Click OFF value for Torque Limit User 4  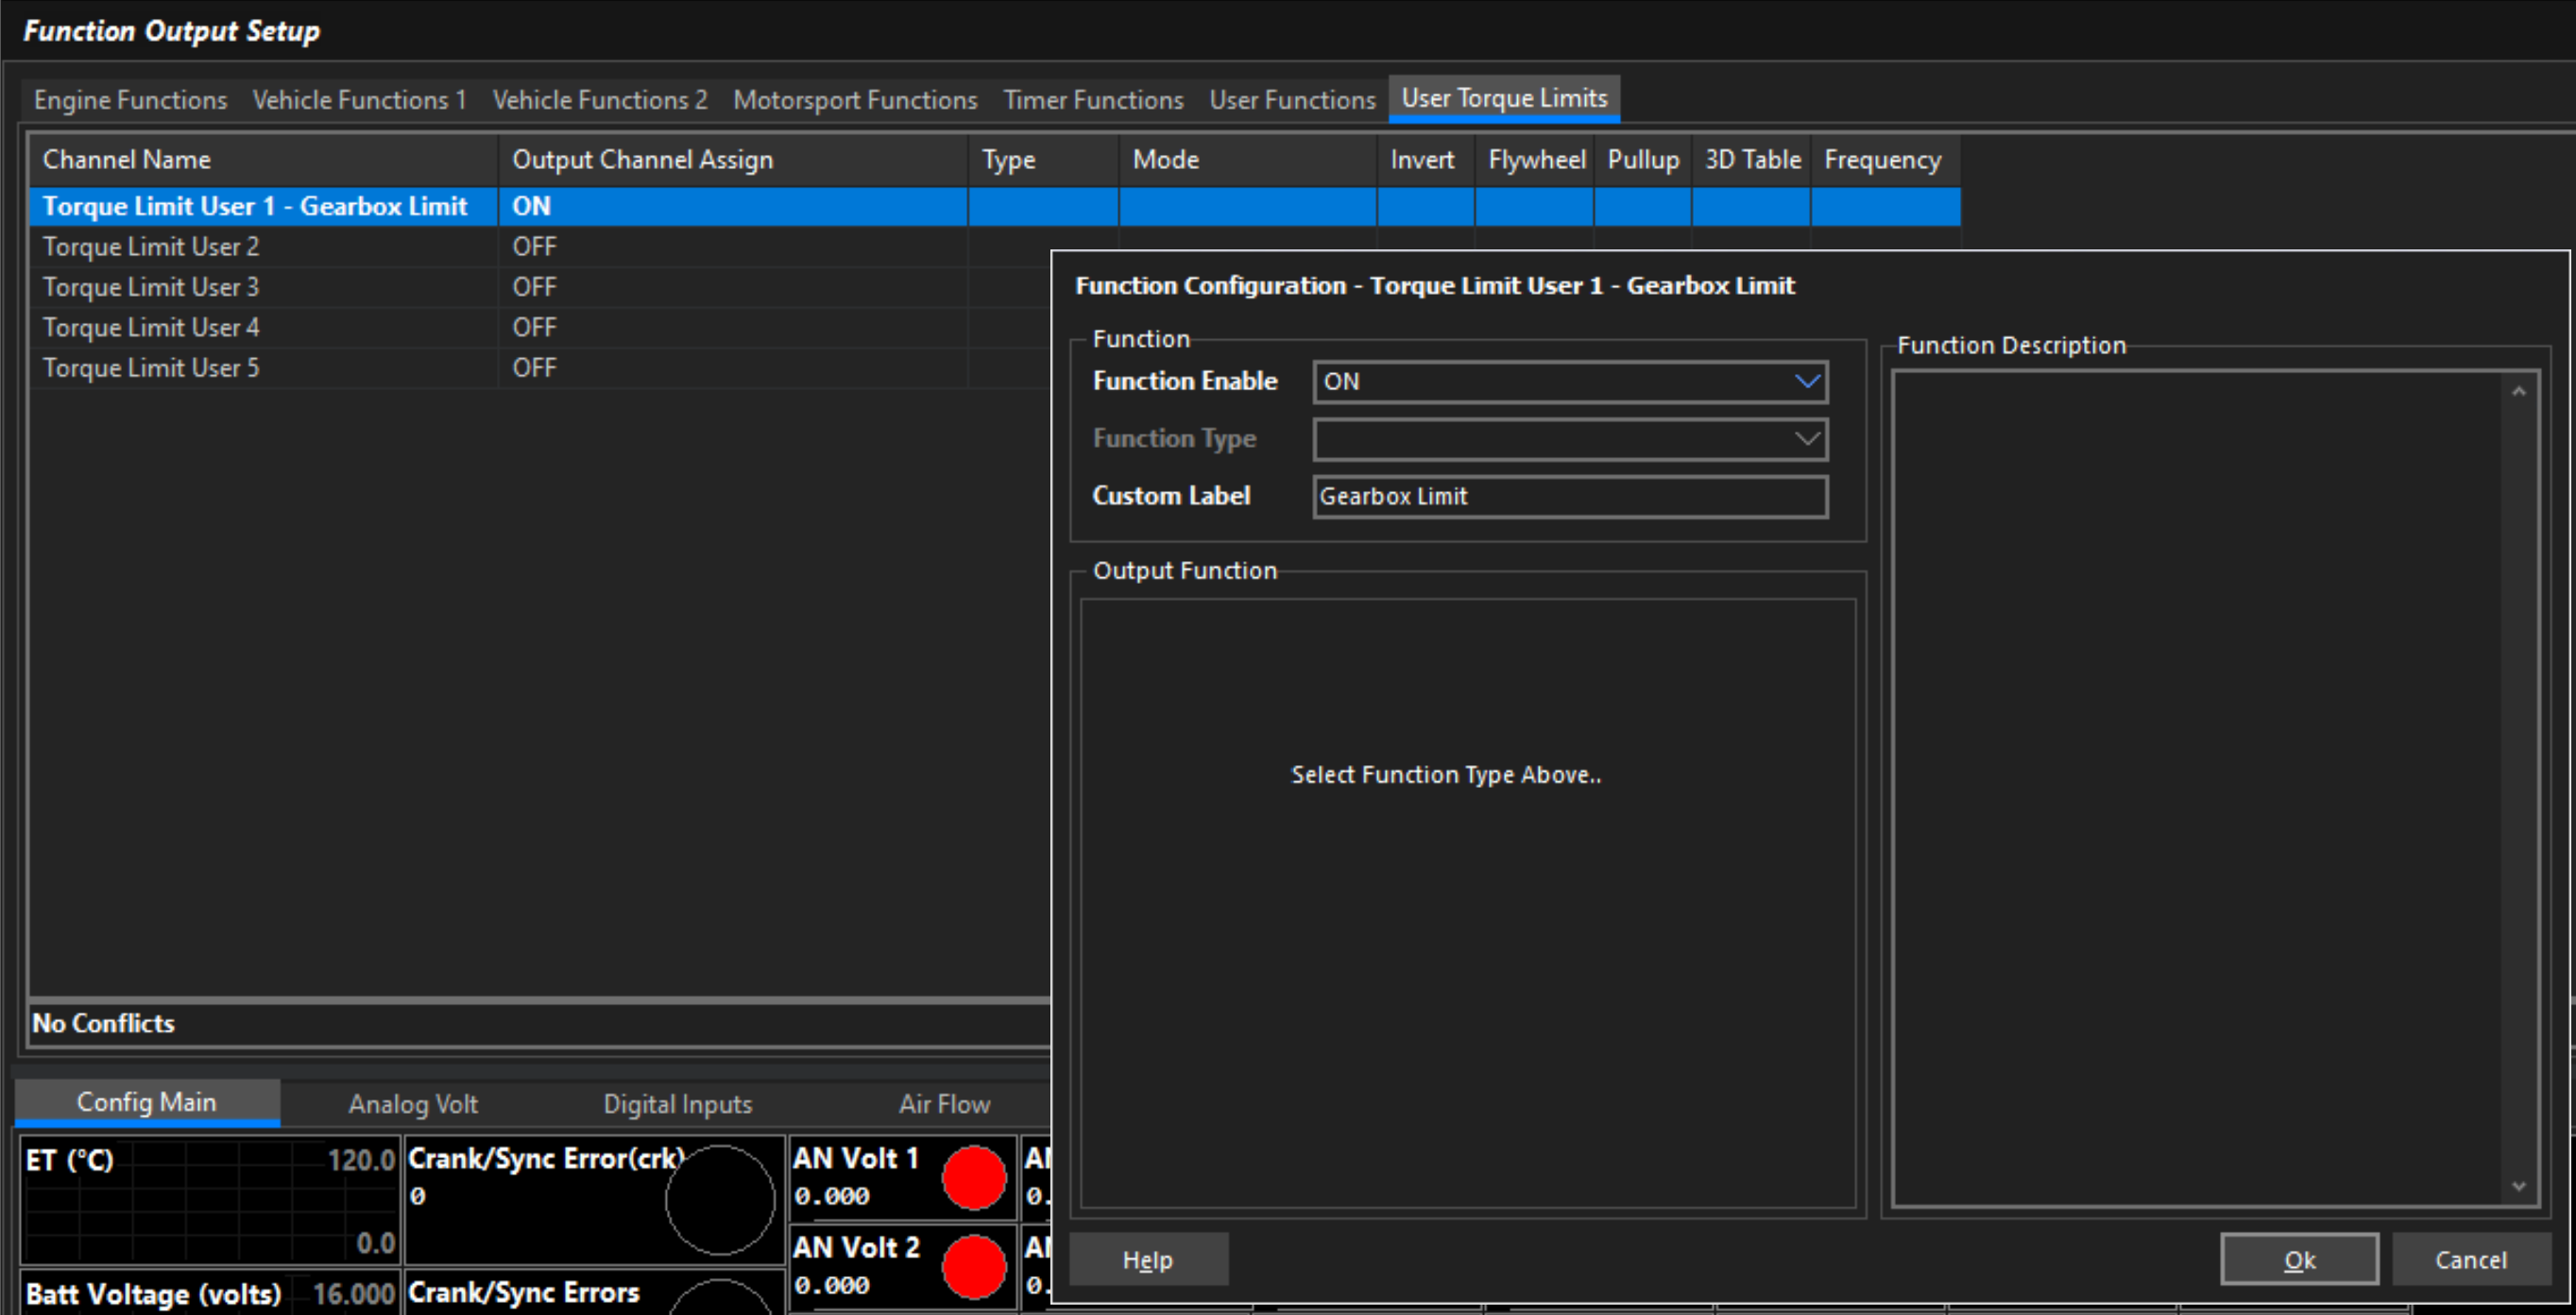(534, 327)
